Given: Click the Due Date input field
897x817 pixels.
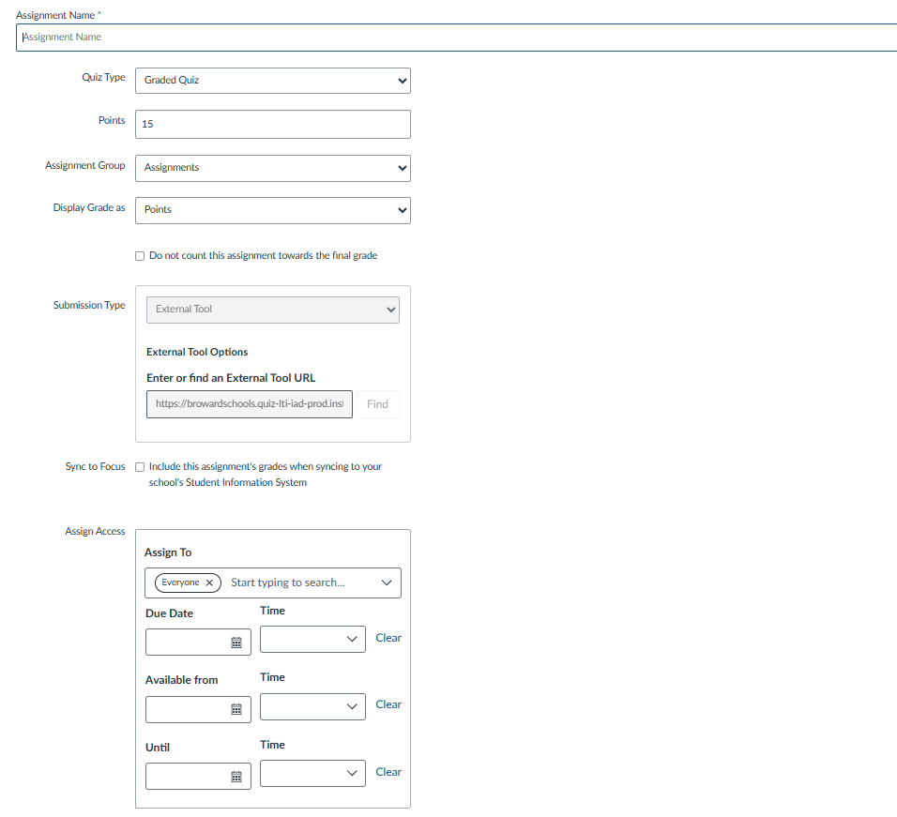Looking at the screenshot, I should (x=188, y=643).
